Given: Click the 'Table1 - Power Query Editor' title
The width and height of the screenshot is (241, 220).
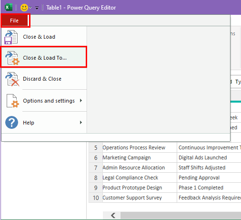Looking at the screenshot, I should (81, 8).
